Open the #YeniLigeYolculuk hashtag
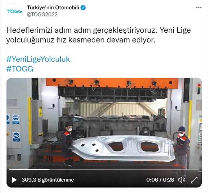This screenshot has height=193, width=208. coord(38,59)
